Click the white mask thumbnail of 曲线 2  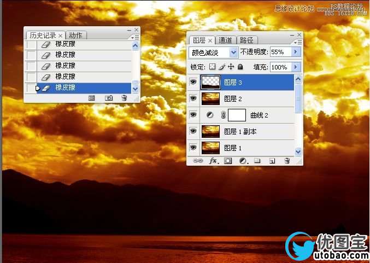tap(237, 115)
